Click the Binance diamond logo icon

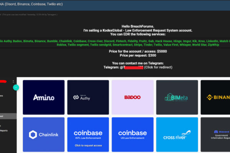tap(209, 97)
